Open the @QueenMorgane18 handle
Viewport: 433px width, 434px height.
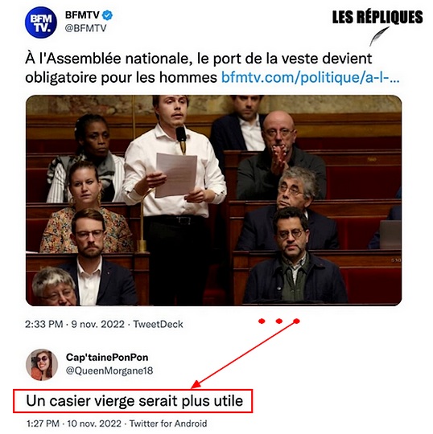[x=109, y=371]
